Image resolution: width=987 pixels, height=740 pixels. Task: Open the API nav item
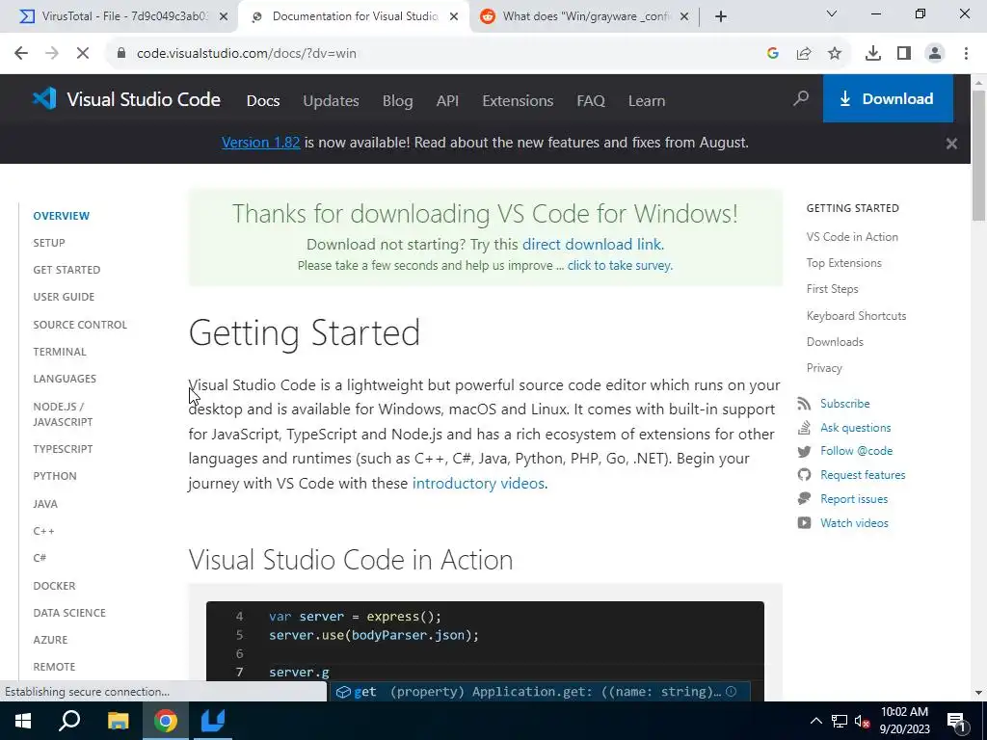click(x=447, y=100)
